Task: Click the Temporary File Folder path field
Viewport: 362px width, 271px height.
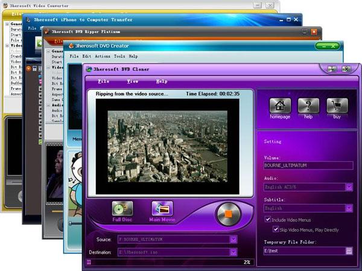Action: 305,251
